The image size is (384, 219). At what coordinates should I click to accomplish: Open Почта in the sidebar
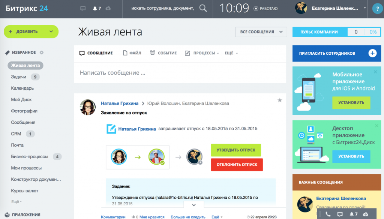[x=17, y=145]
